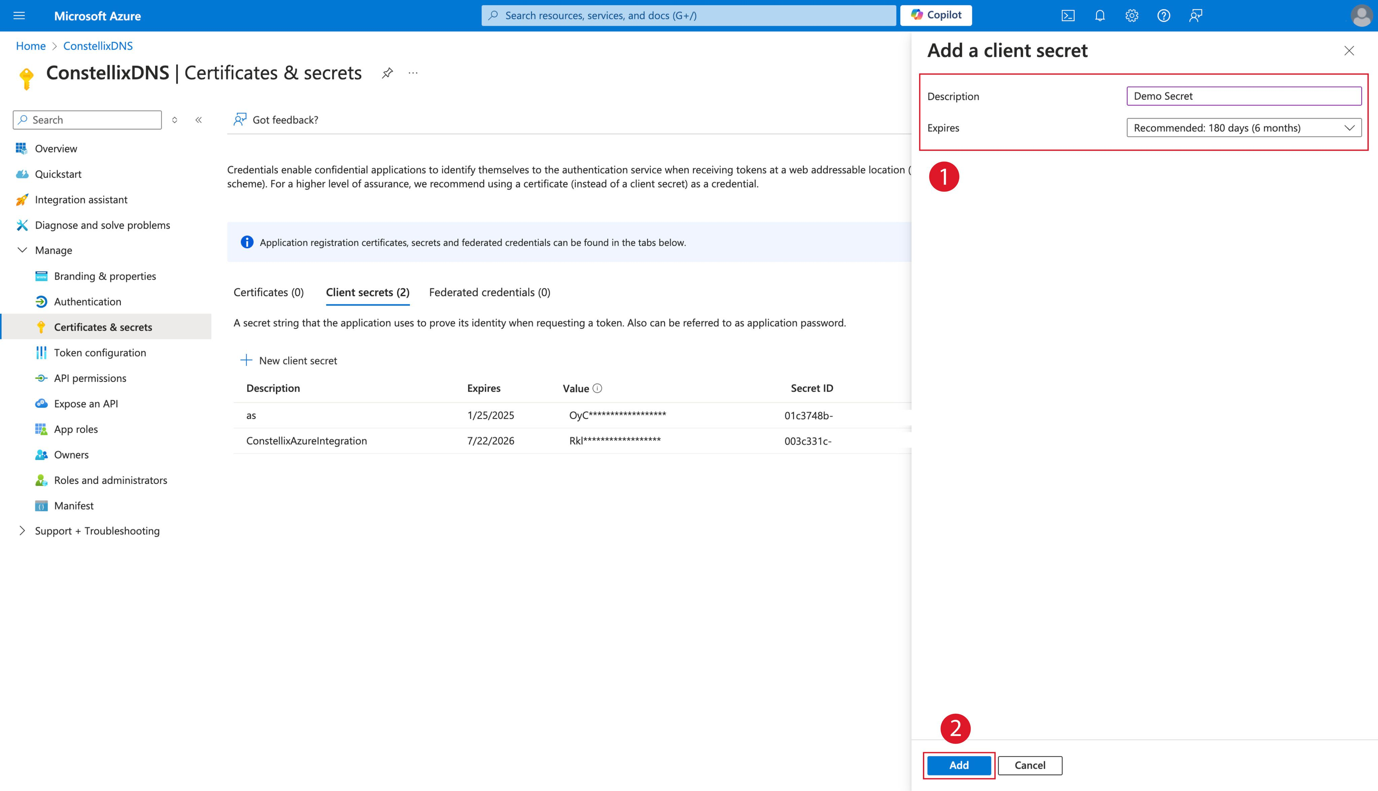Open the Copilot button
The height and width of the screenshot is (791, 1378).
[x=936, y=15]
